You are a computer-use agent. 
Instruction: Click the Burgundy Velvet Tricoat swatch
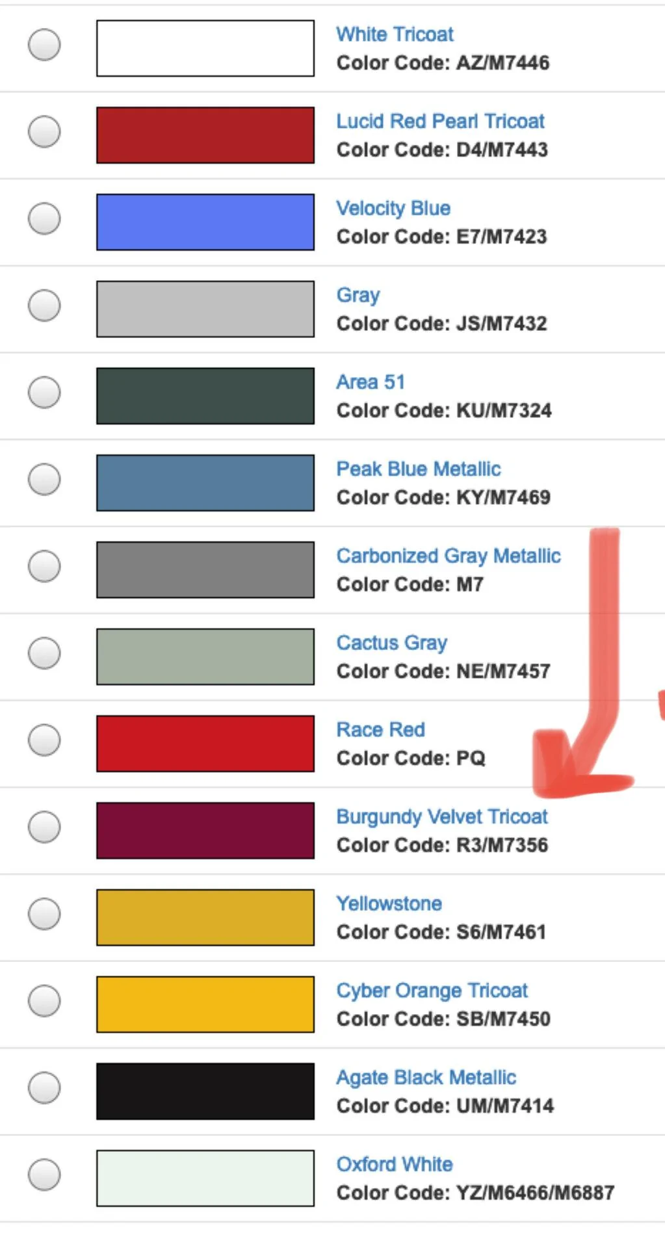click(205, 831)
